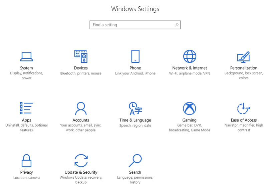Click the Privacy padlock icon
This screenshot has width=275, height=189.
(x=26, y=160)
